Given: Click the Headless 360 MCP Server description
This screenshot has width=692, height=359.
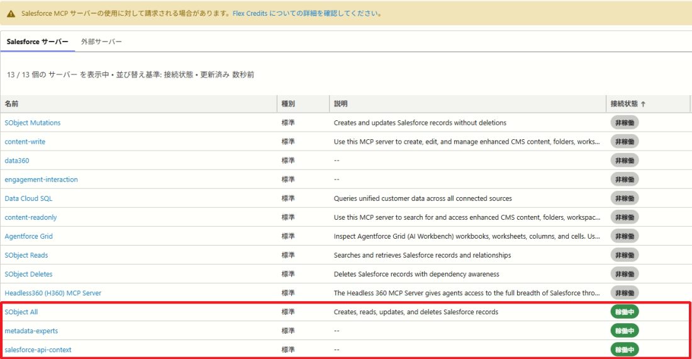Looking at the screenshot, I should (x=467, y=293).
